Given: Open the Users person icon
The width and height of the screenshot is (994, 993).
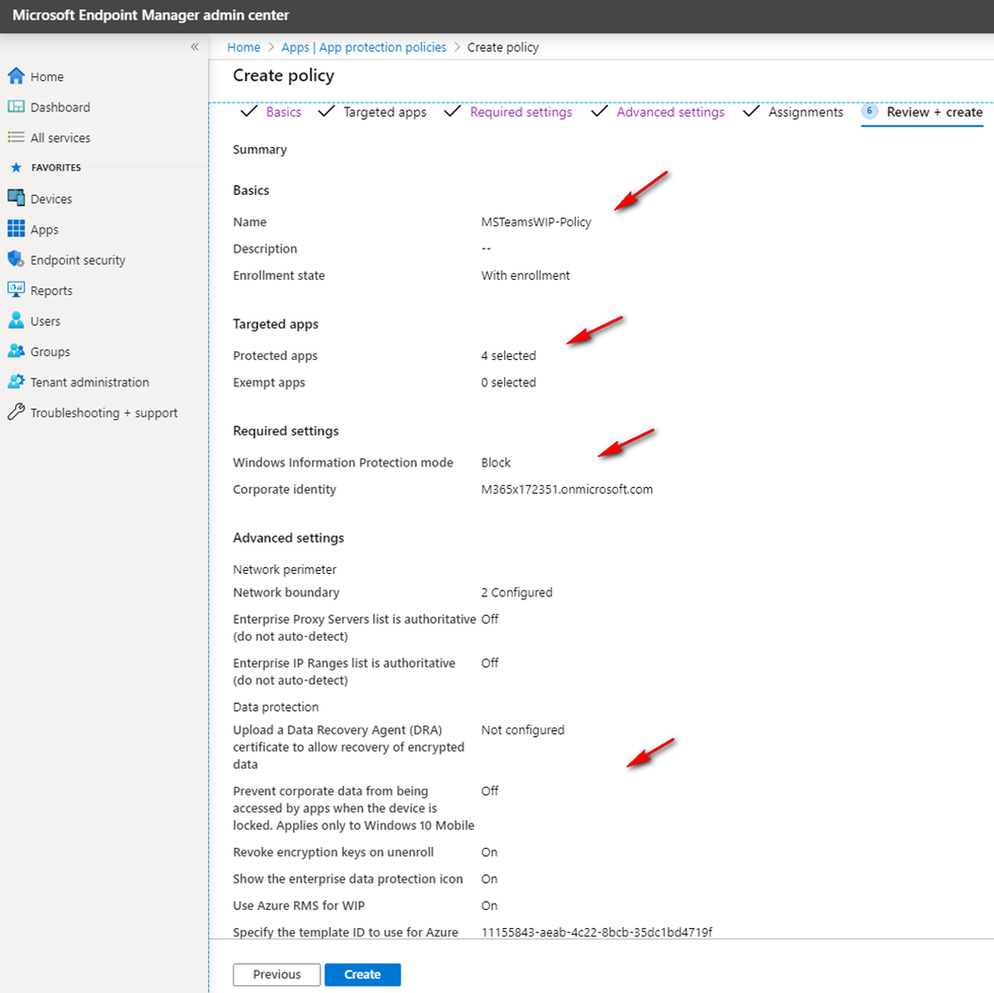Looking at the screenshot, I should point(16,320).
